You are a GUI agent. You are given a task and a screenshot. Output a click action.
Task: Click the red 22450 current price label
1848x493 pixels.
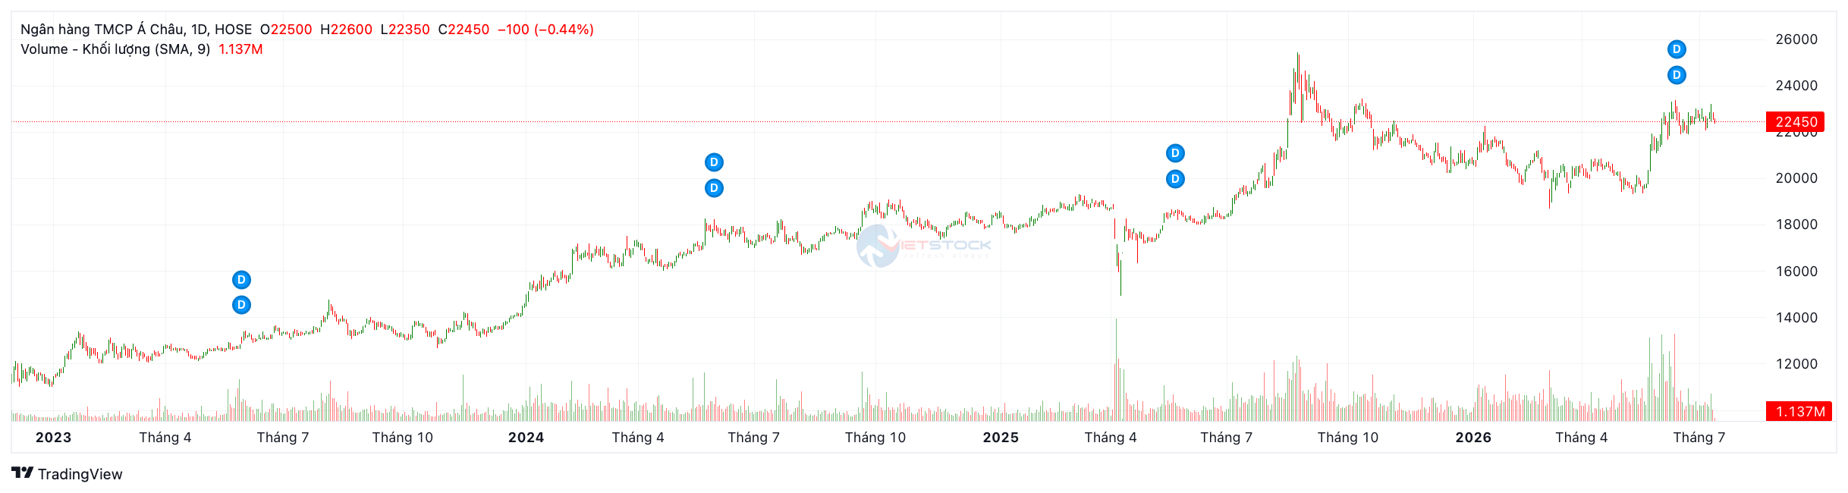point(1796,122)
